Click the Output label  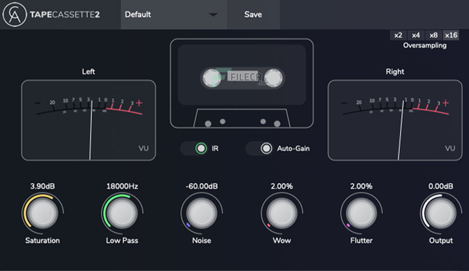point(441,241)
